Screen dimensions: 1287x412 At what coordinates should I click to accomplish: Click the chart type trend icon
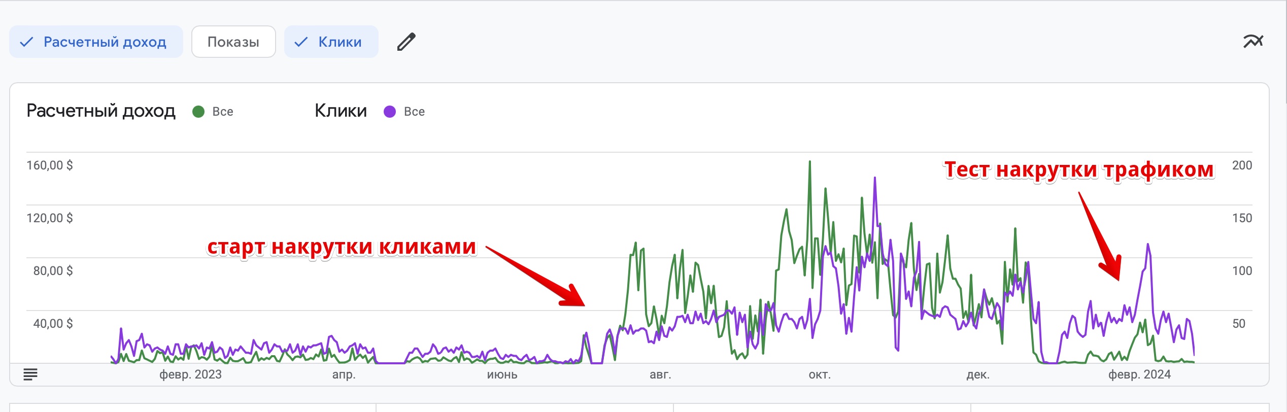[1253, 41]
